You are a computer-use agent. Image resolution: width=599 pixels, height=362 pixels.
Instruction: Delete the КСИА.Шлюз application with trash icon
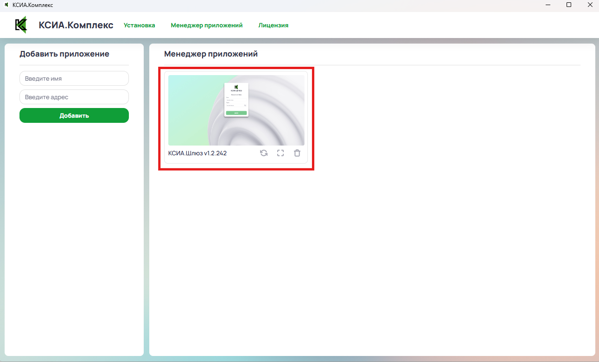297,153
